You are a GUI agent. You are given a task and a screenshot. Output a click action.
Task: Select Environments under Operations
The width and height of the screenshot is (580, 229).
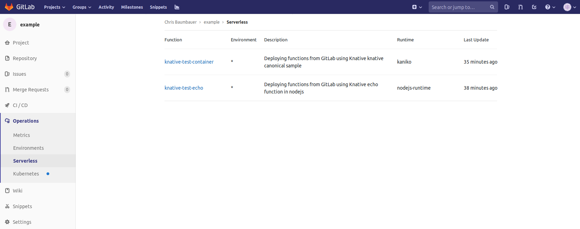[28, 148]
